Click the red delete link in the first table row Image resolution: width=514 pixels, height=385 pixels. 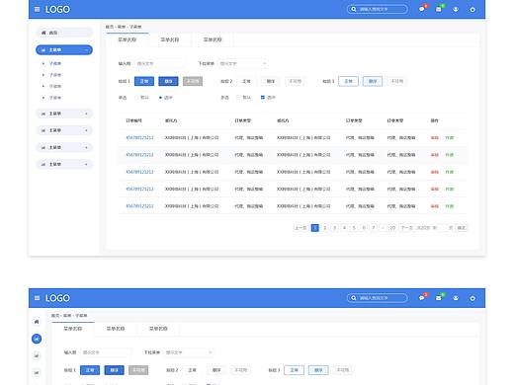[435, 138]
